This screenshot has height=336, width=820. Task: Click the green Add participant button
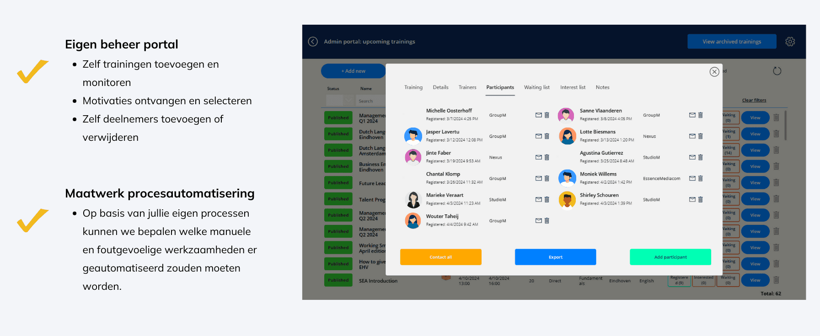click(x=670, y=257)
